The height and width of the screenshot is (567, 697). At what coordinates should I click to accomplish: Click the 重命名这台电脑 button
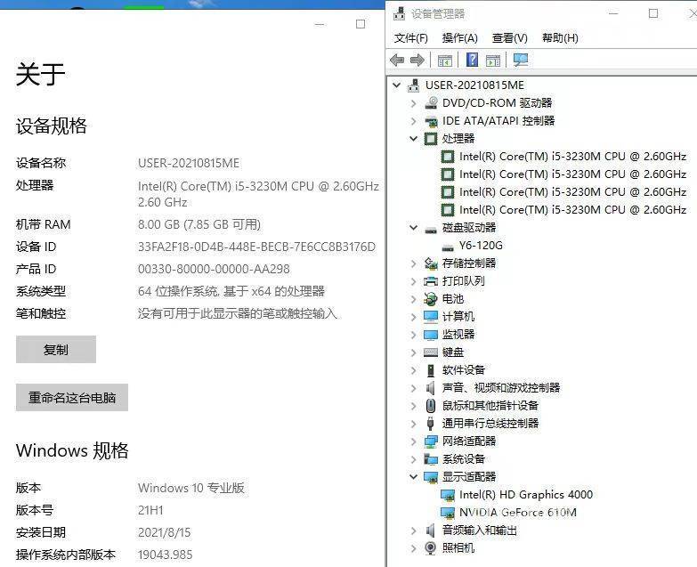tap(72, 397)
